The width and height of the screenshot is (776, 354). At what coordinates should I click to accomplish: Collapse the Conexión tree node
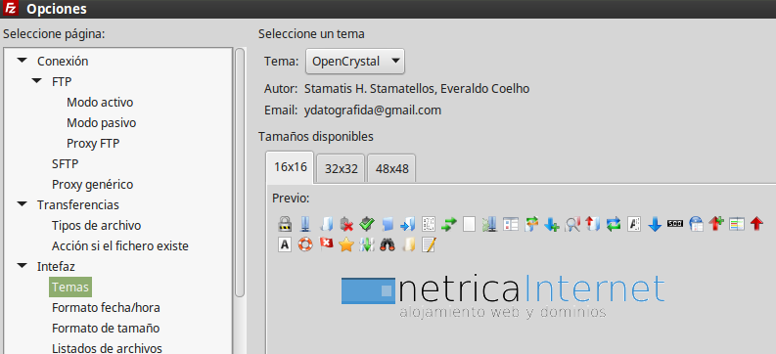22,61
